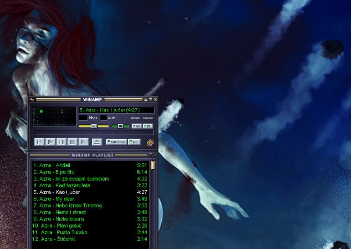This screenshot has width=351, height=249.
Task: Toggle the PL playlist window button
Action: [x=148, y=126]
